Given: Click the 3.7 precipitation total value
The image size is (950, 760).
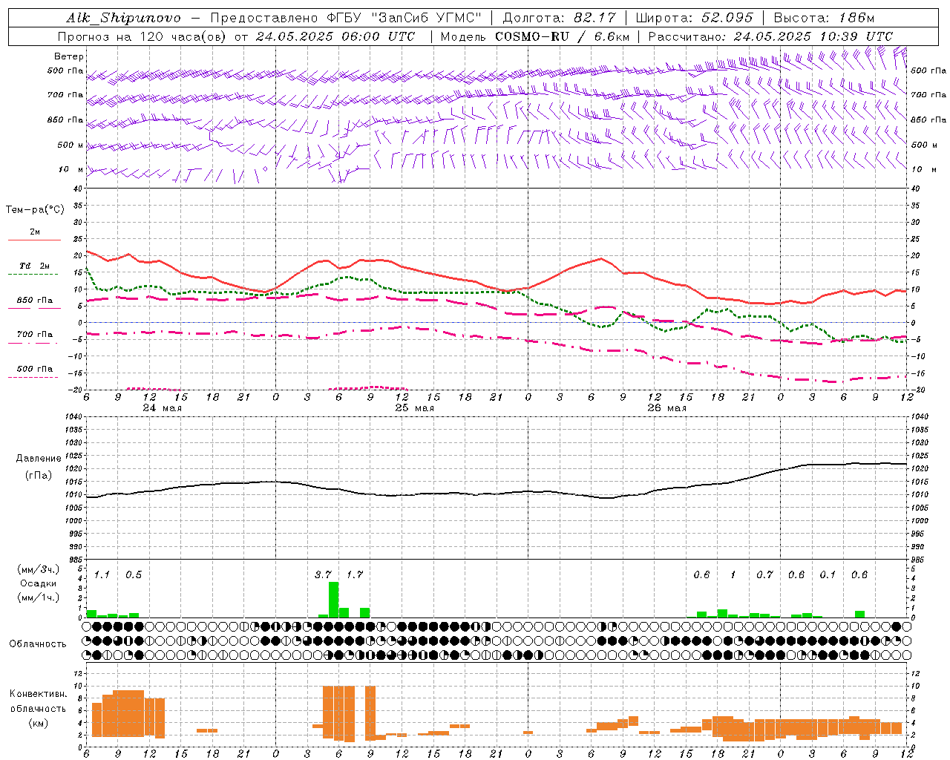Looking at the screenshot, I should pos(323,574).
